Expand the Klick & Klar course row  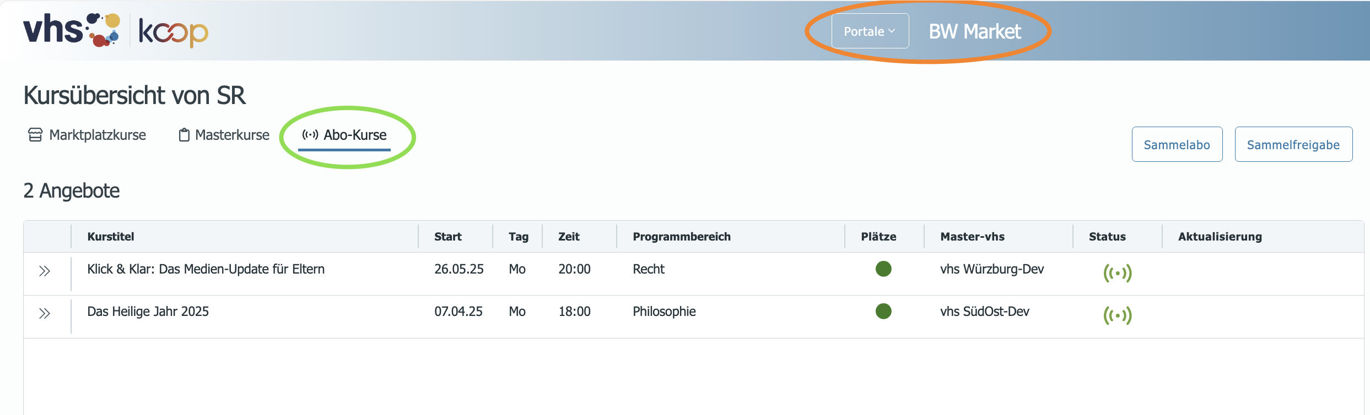click(x=45, y=271)
